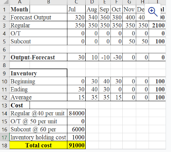Select the 'Output-Forecast' label cell

coord(38,57)
